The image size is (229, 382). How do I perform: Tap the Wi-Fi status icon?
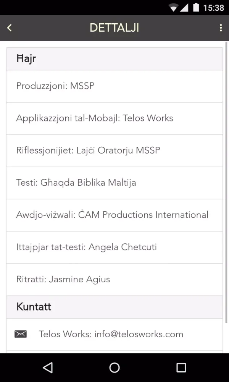(x=174, y=8)
